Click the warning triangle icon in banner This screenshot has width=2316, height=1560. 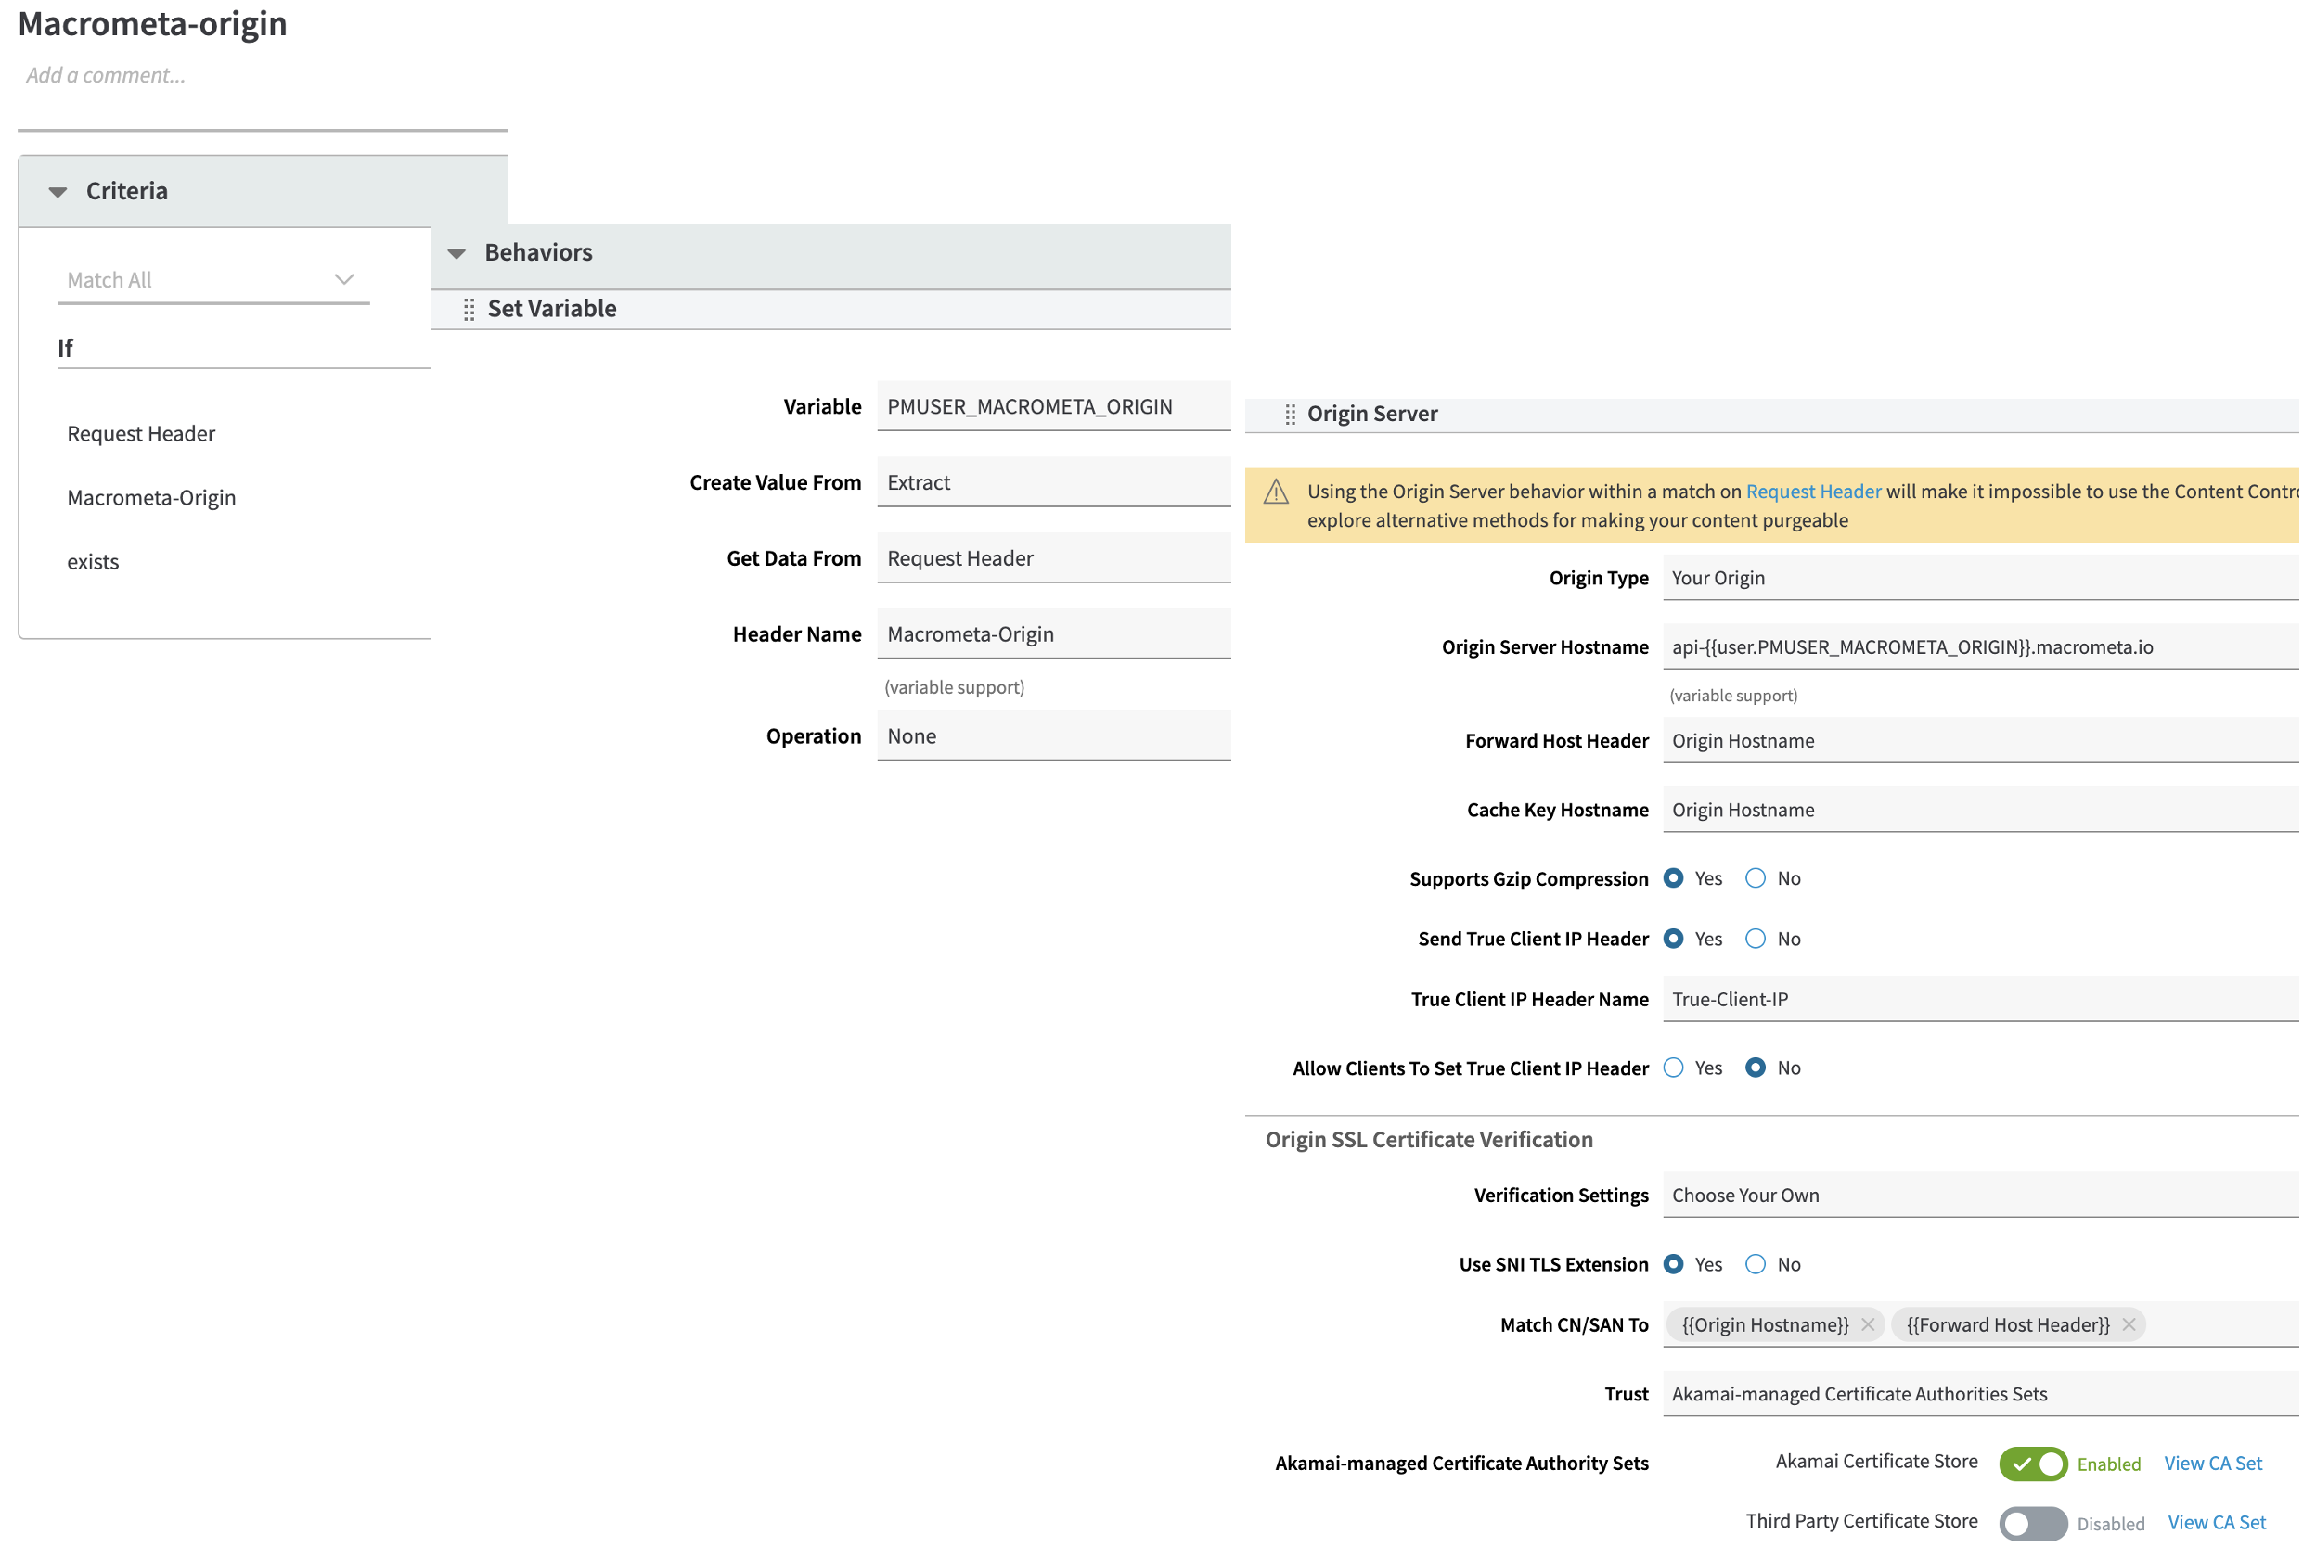pos(1276,492)
